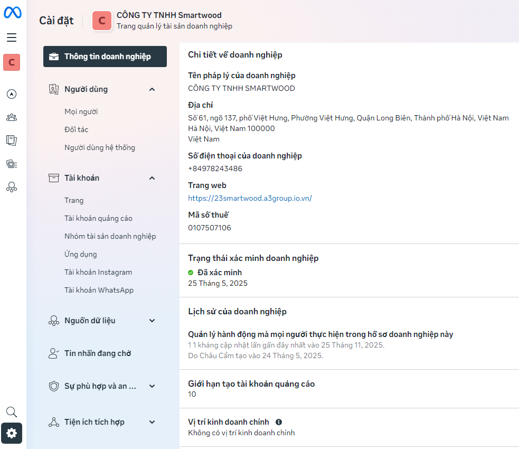The height and width of the screenshot is (449, 519).
Task: Open the compass navigation icon in left rail
Action: 12,94
